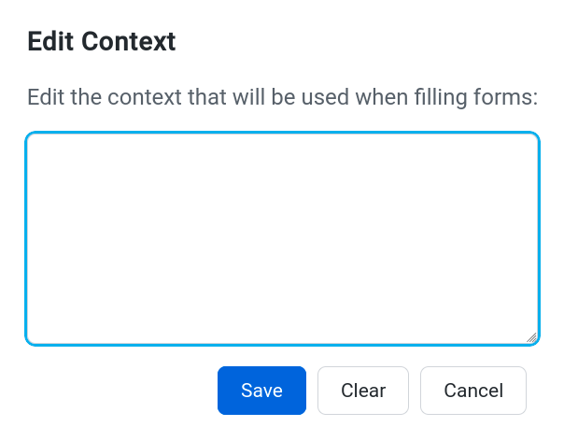Dismiss the dialog using Cancel

tap(473, 391)
